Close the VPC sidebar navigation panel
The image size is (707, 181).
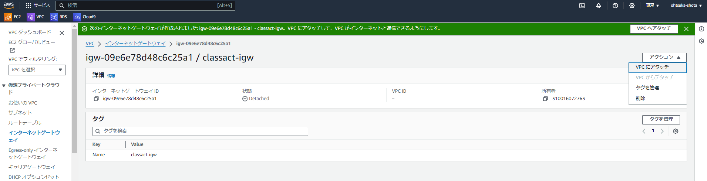pos(62,33)
